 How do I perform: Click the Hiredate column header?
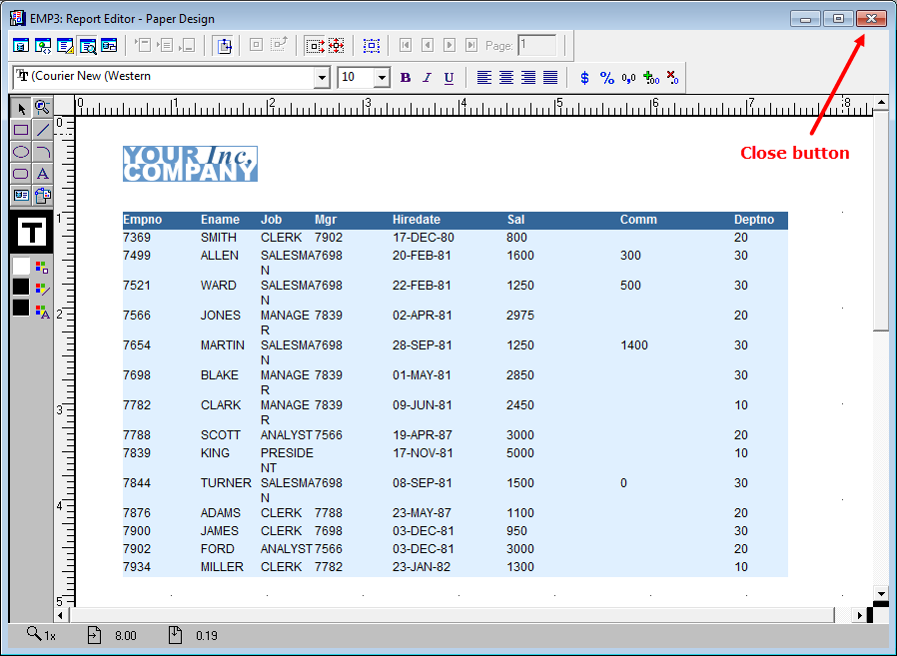[417, 220]
